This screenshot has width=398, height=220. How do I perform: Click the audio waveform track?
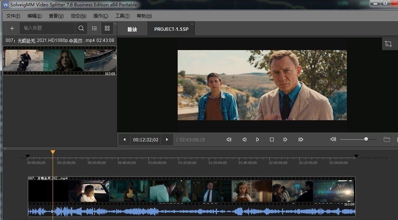click(x=192, y=211)
